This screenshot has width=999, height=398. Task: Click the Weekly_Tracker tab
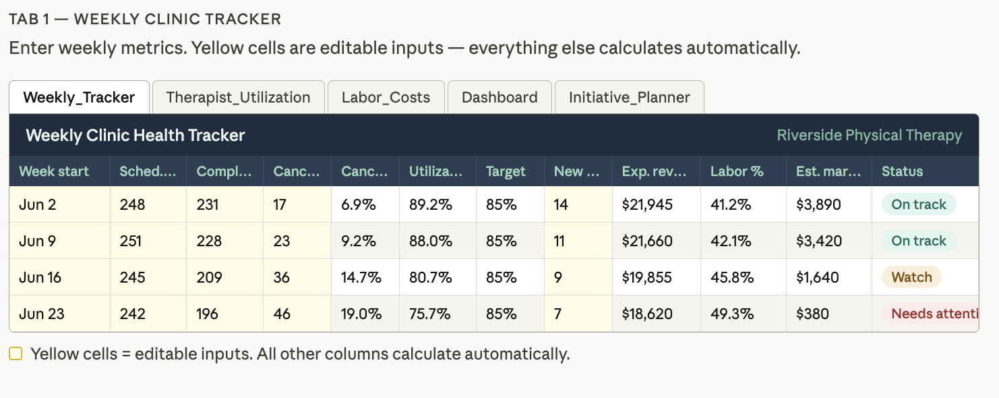coord(79,97)
